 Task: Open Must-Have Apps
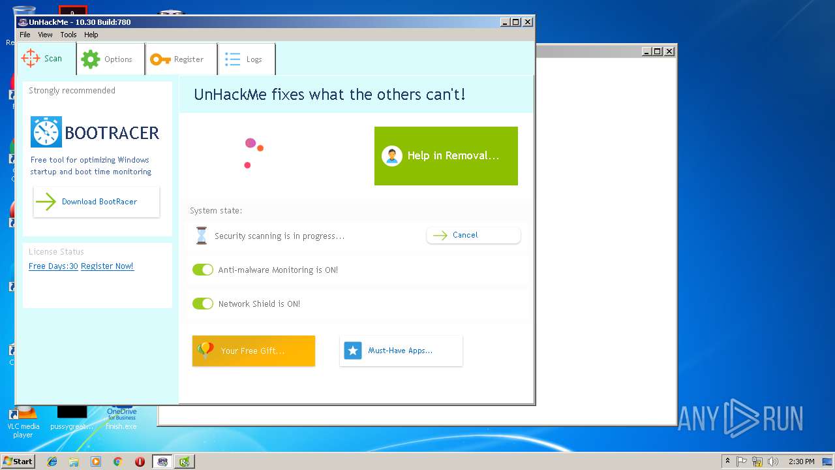[401, 351]
